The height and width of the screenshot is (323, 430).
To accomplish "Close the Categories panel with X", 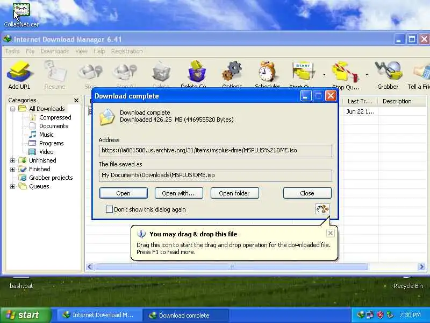I will pos(76,100).
